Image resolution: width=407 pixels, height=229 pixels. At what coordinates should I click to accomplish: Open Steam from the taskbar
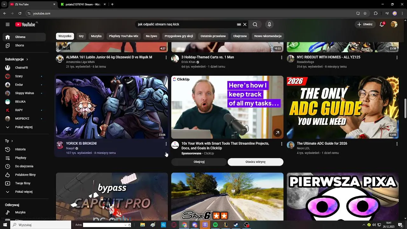click(236, 225)
